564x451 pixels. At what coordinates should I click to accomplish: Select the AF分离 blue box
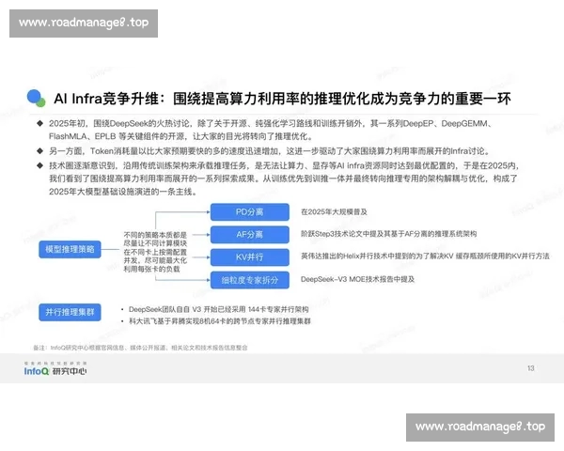250,235
